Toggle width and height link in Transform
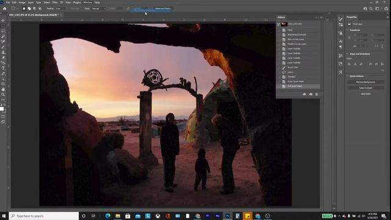Screen dimensions: 391x220 pyautogui.click(x=349, y=37)
